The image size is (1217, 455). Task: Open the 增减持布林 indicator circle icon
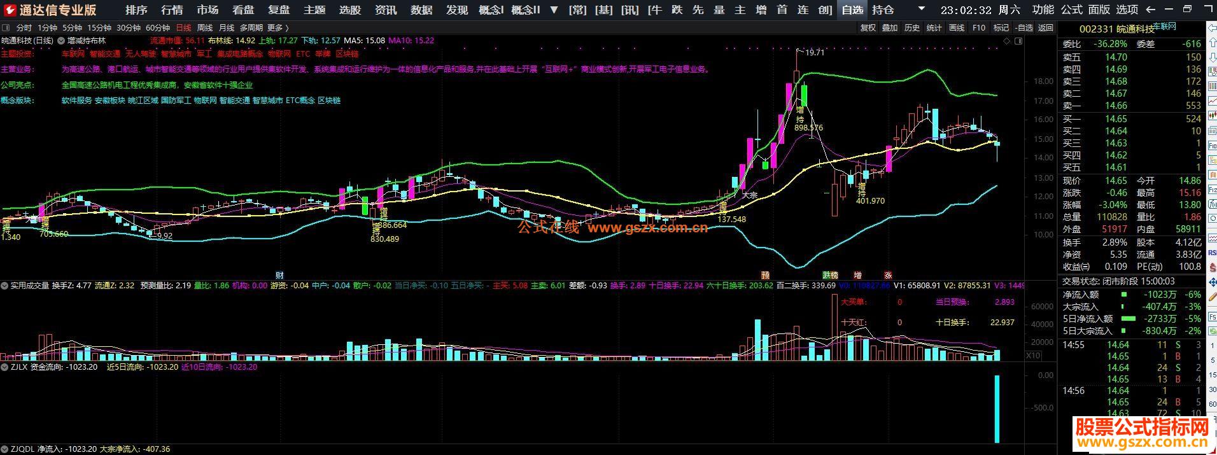point(61,41)
